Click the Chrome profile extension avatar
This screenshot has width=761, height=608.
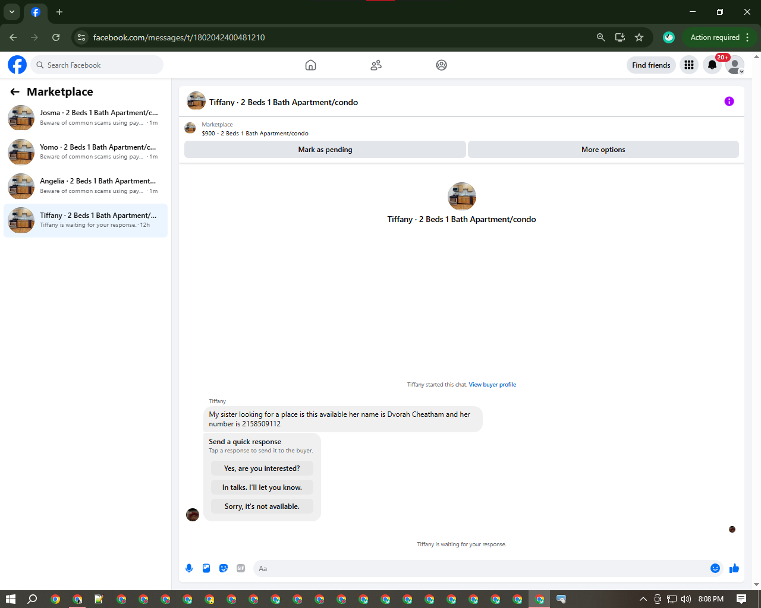point(669,37)
